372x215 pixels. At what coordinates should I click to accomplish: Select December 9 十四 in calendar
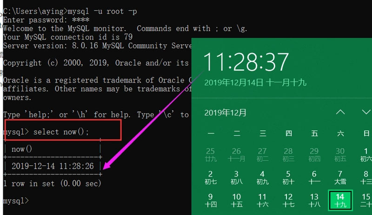(x=211, y=200)
